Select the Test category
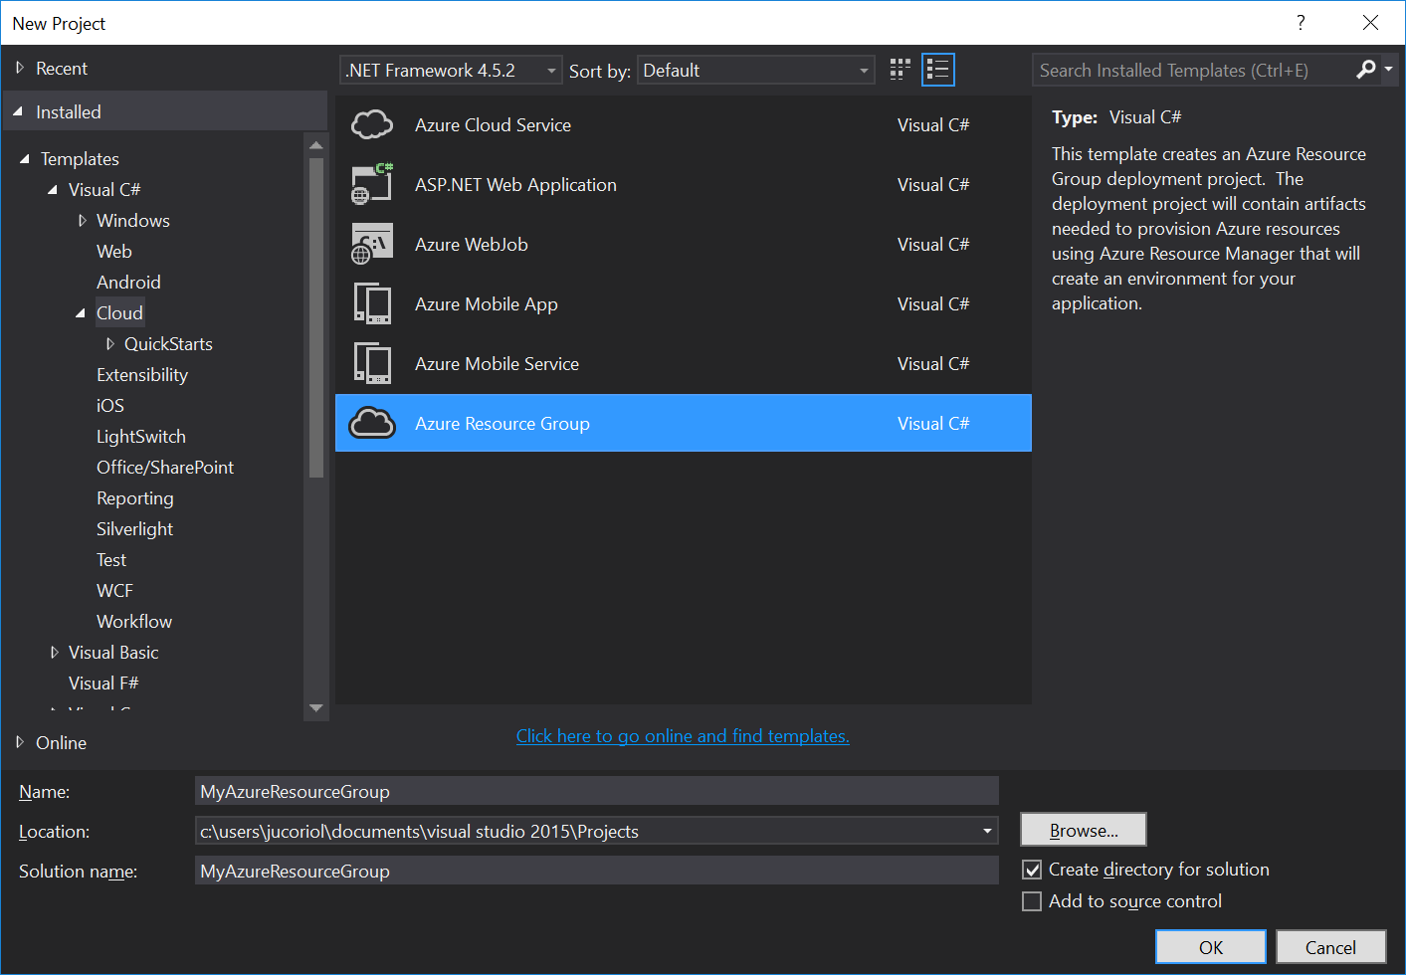 point(111,559)
